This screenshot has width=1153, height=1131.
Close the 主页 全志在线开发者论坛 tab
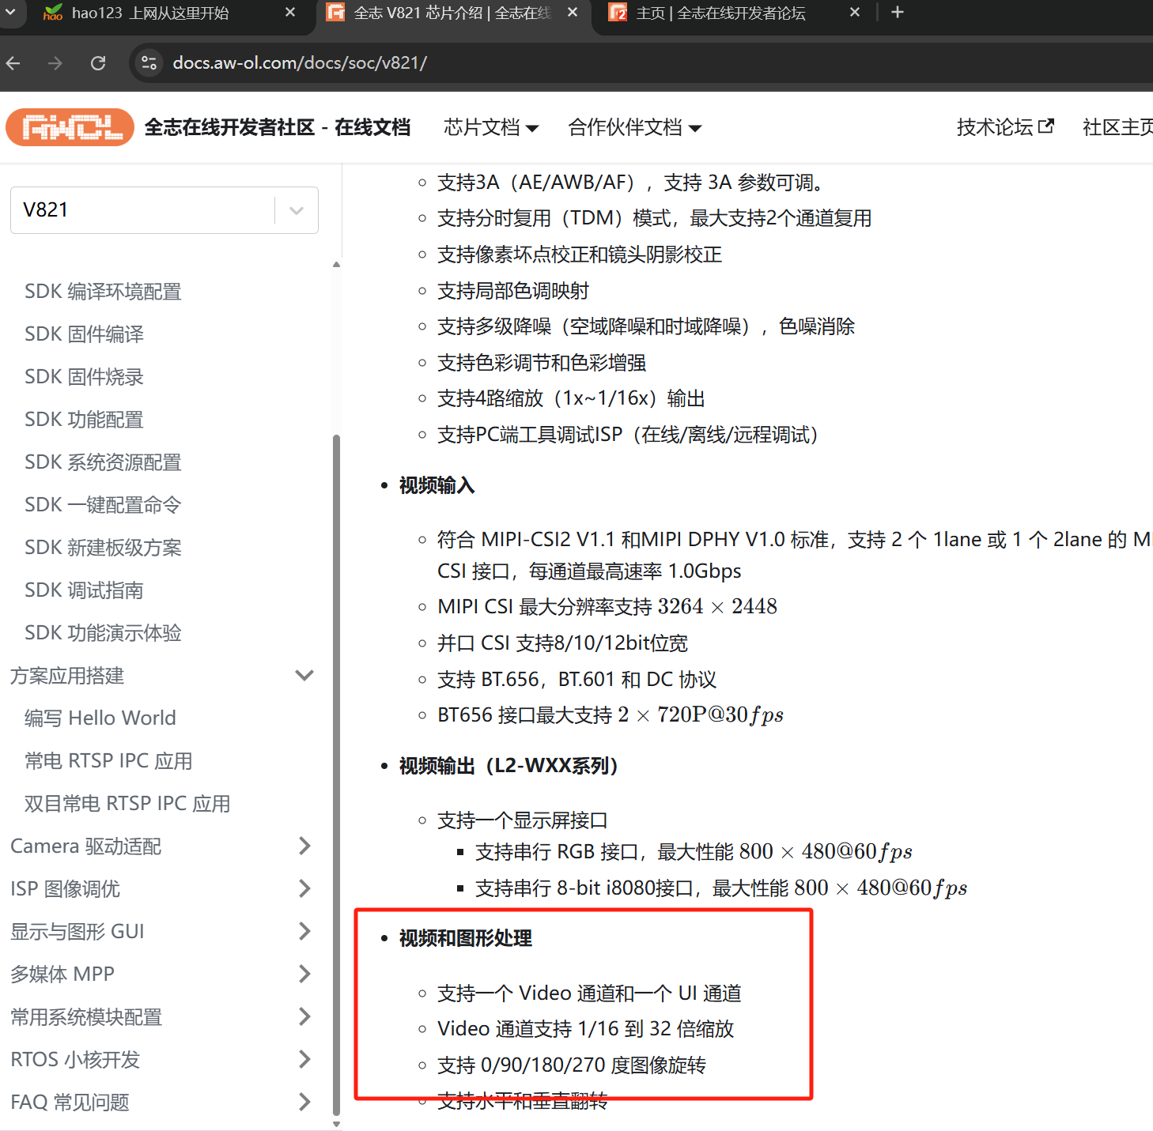(x=855, y=13)
